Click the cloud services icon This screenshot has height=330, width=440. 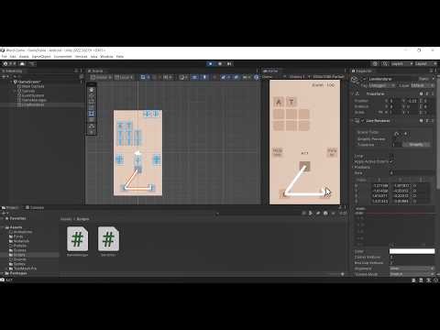[22, 63]
